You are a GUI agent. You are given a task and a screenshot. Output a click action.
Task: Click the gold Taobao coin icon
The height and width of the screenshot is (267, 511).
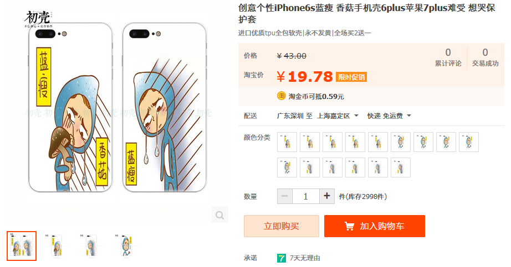click(x=281, y=96)
